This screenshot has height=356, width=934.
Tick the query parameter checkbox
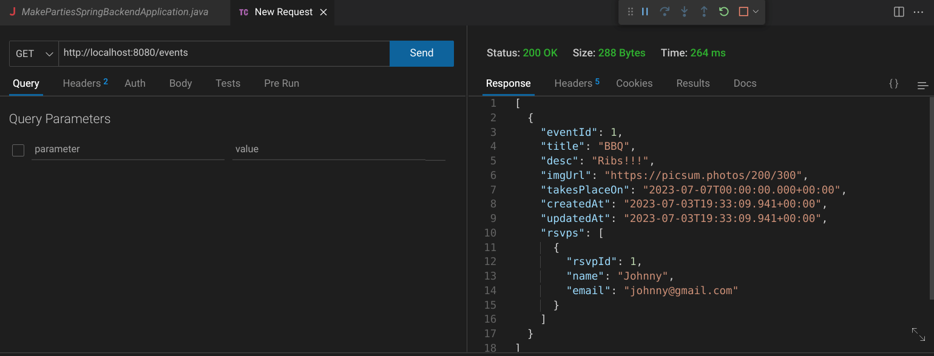[18, 150]
